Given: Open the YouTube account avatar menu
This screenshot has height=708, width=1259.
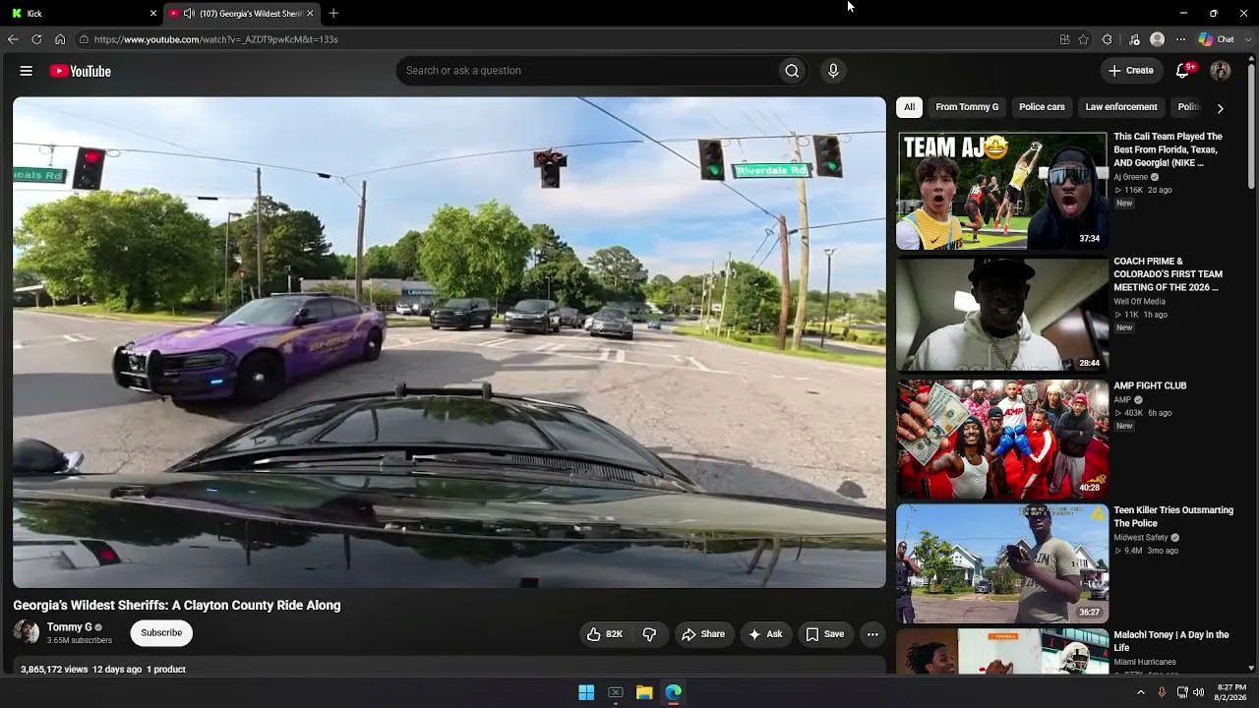Looking at the screenshot, I should (1221, 71).
